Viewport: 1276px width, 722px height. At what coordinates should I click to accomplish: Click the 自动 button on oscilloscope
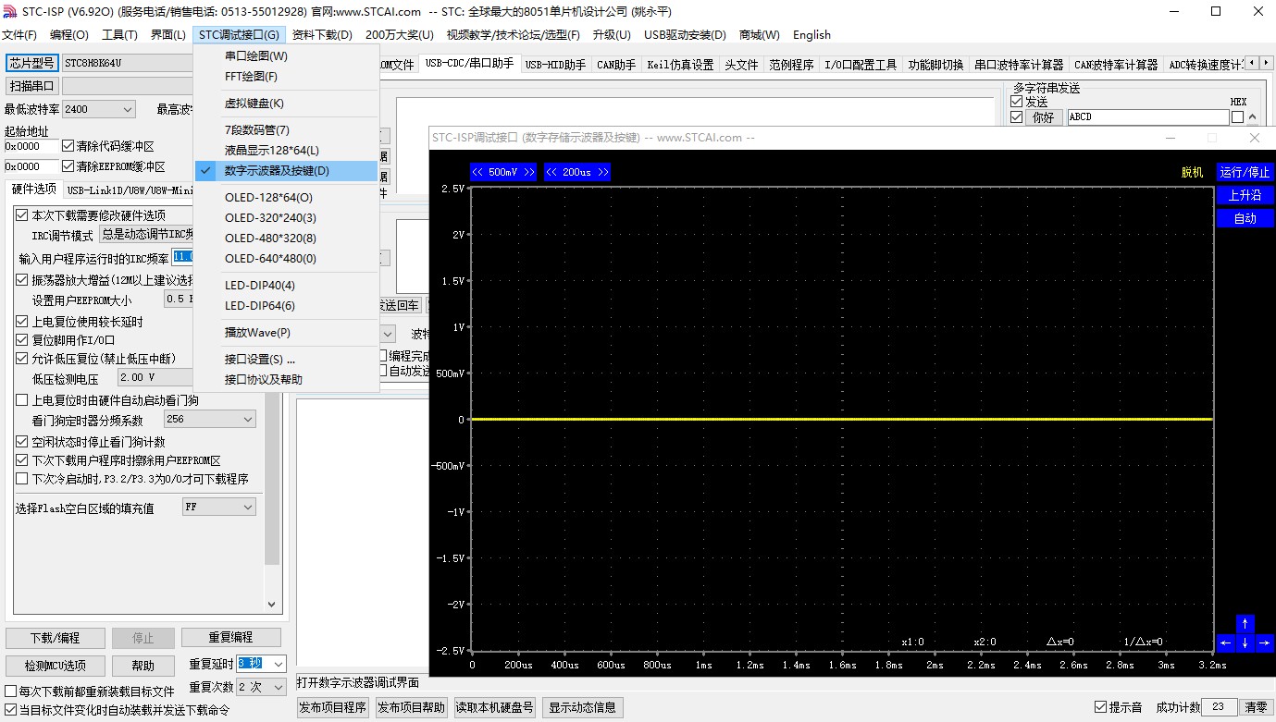pyautogui.click(x=1245, y=218)
